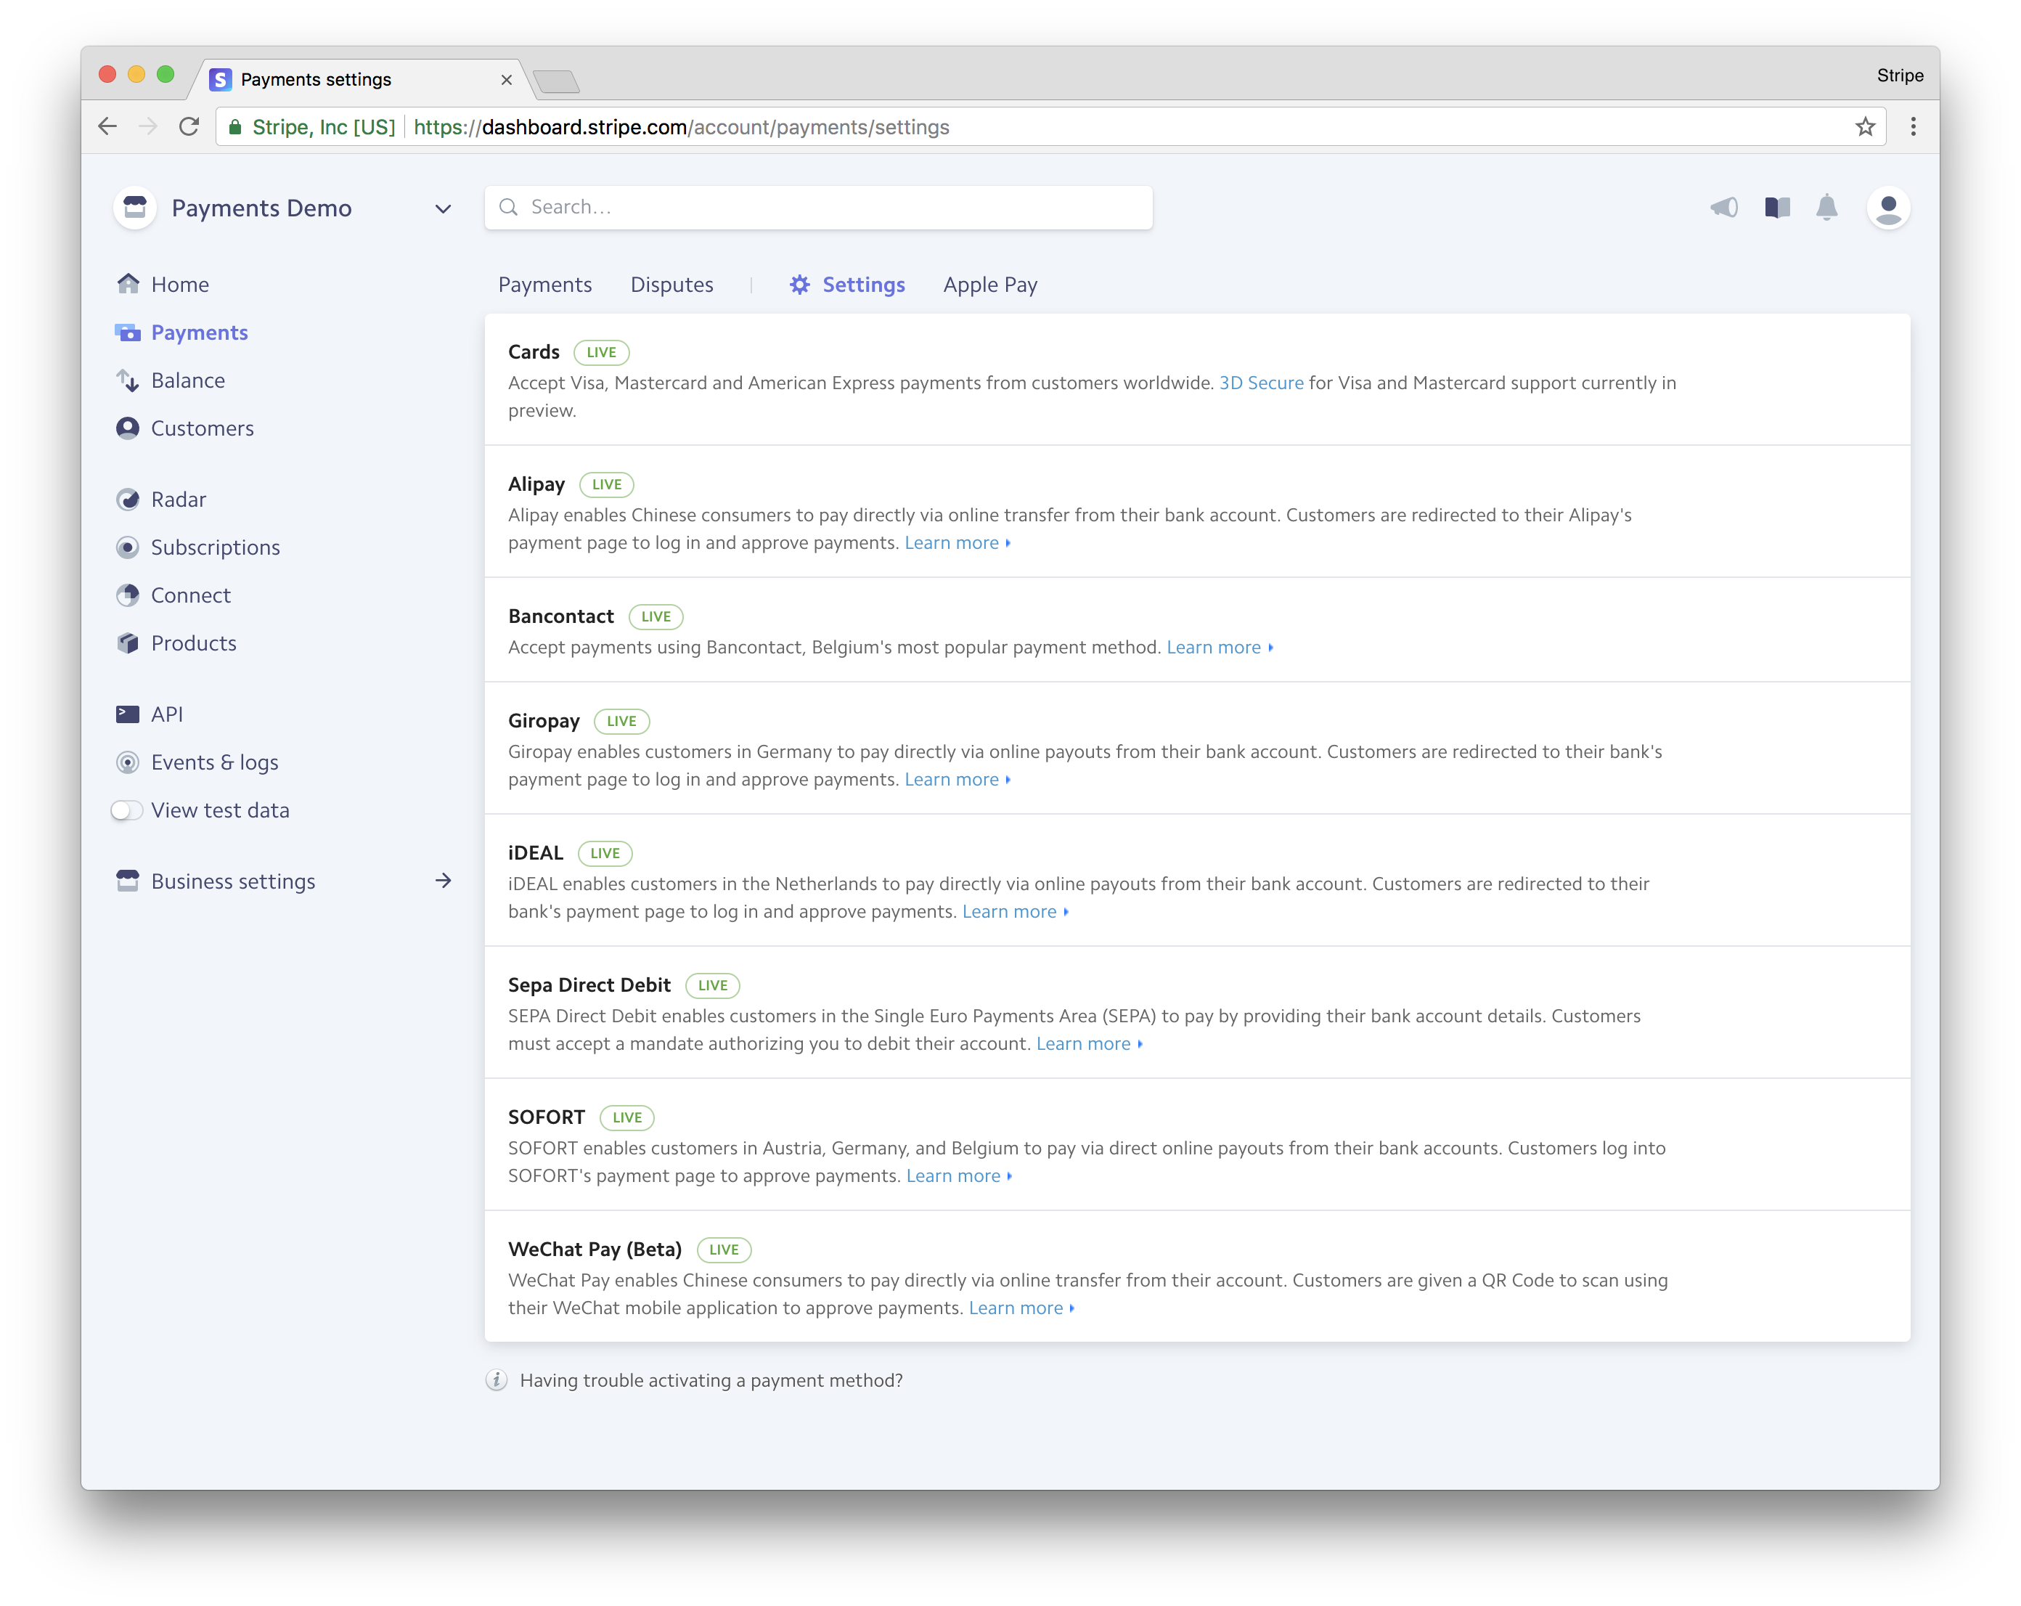Toggle View test data switch

point(128,810)
